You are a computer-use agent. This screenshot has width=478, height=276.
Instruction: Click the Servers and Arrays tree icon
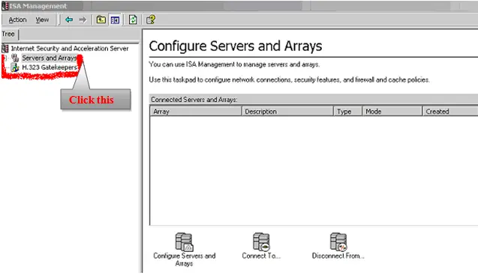15,58
